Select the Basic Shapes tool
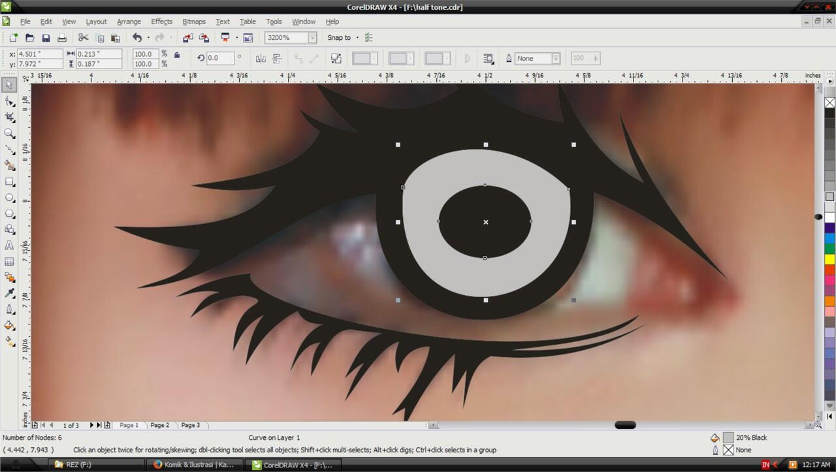Viewport: 836px width, 472px height. 9,229
